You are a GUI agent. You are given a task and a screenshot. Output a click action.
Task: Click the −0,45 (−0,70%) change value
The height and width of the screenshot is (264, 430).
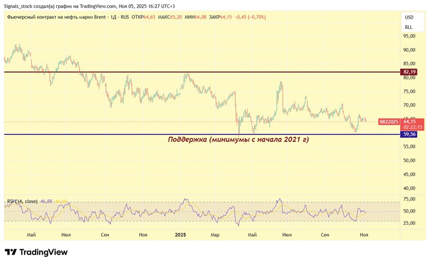tap(250, 17)
